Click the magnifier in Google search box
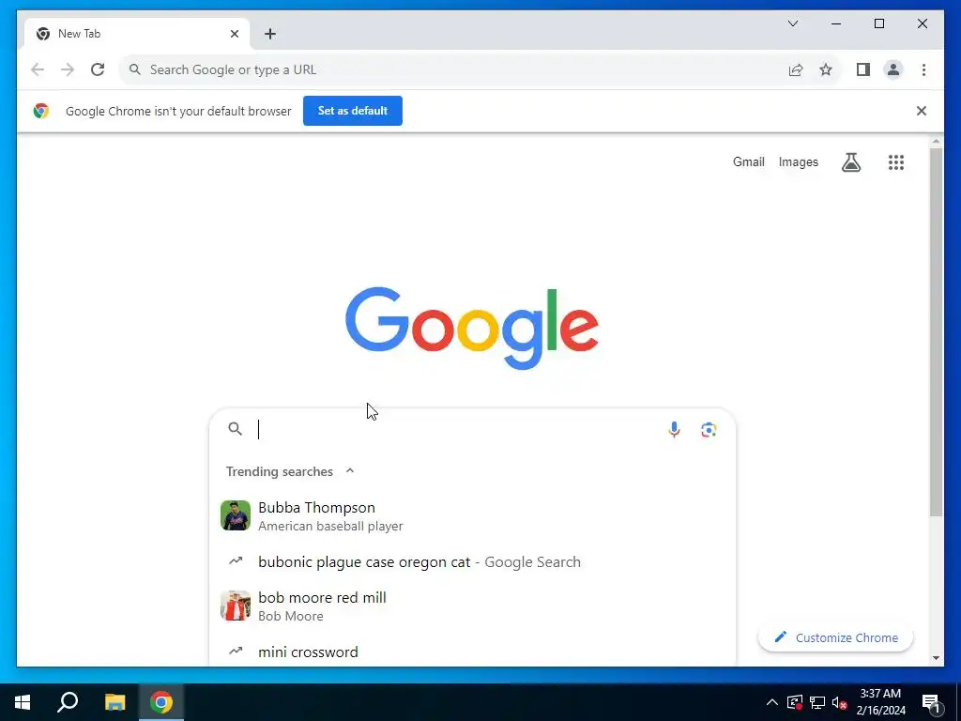Screen dimensions: 961x721 [x=235, y=428]
